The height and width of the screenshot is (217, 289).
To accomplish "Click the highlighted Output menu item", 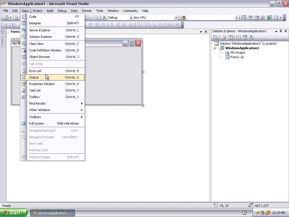I will (52, 77).
